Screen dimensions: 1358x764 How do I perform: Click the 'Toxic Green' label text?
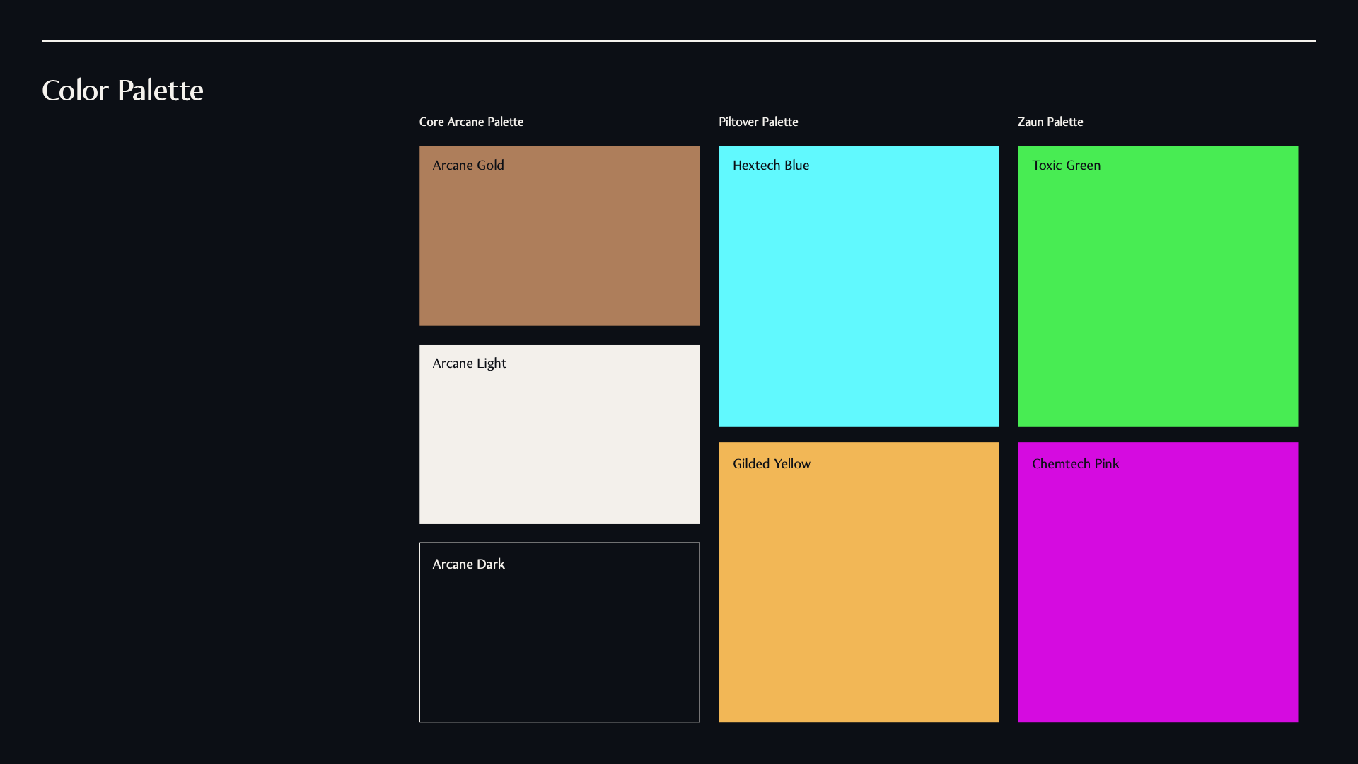(x=1066, y=166)
